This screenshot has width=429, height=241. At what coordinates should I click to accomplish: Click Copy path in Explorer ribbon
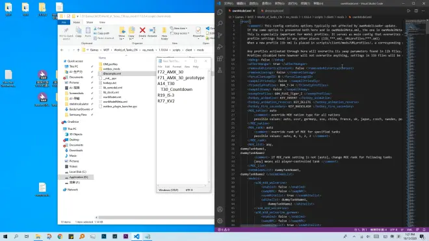[101, 33]
